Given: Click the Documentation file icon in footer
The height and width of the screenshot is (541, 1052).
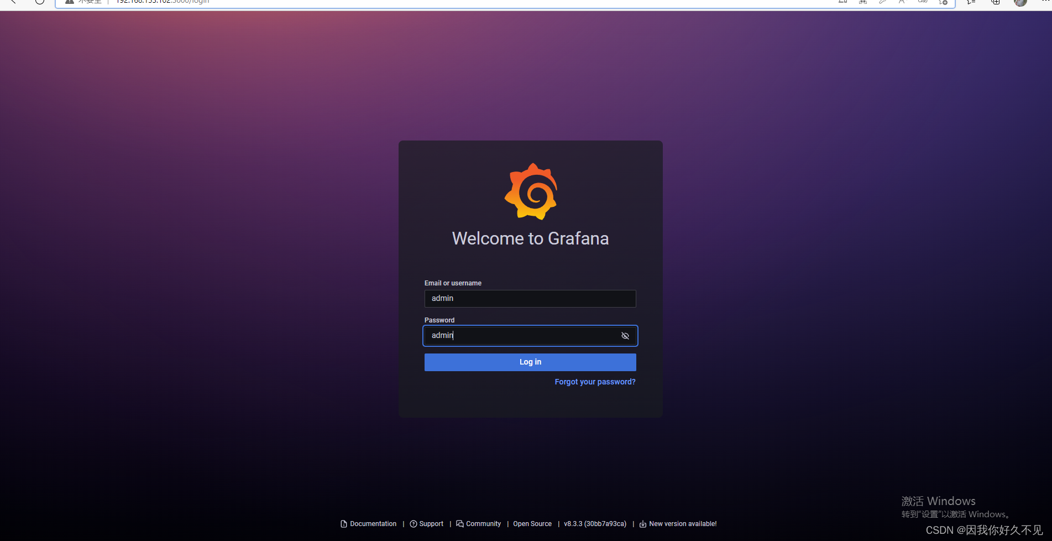Looking at the screenshot, I should [344, 523].
